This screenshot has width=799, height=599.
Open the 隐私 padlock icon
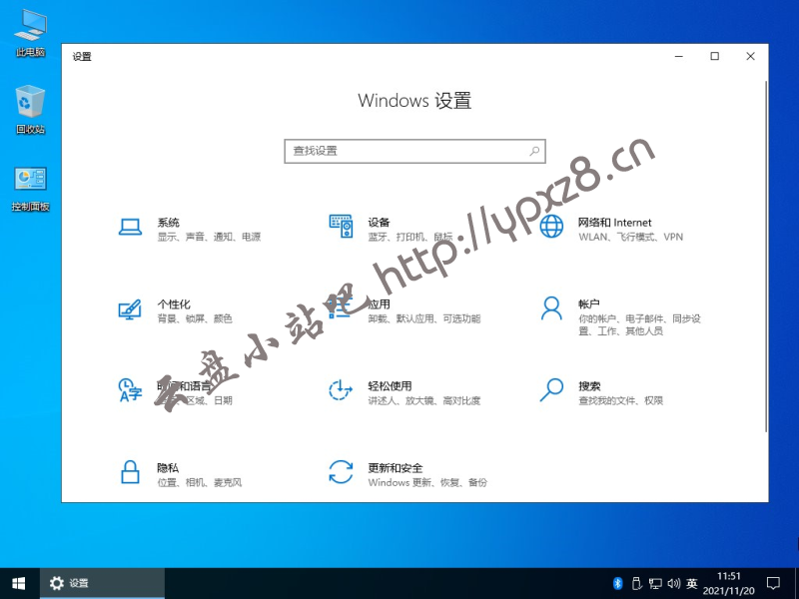[x=130, y=471]
